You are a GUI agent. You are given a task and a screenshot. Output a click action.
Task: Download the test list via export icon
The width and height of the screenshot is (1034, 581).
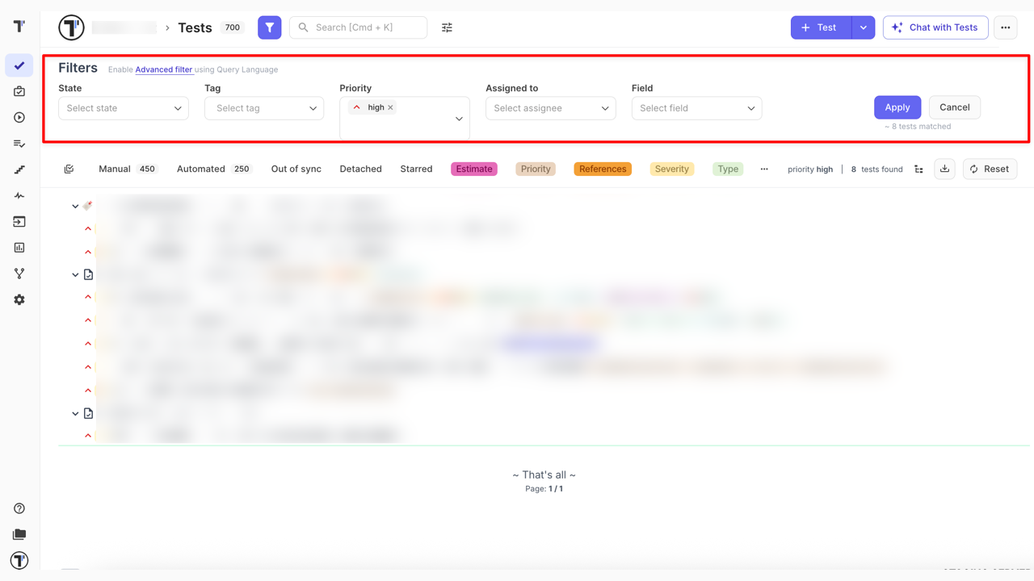click(x=944, y=169)
